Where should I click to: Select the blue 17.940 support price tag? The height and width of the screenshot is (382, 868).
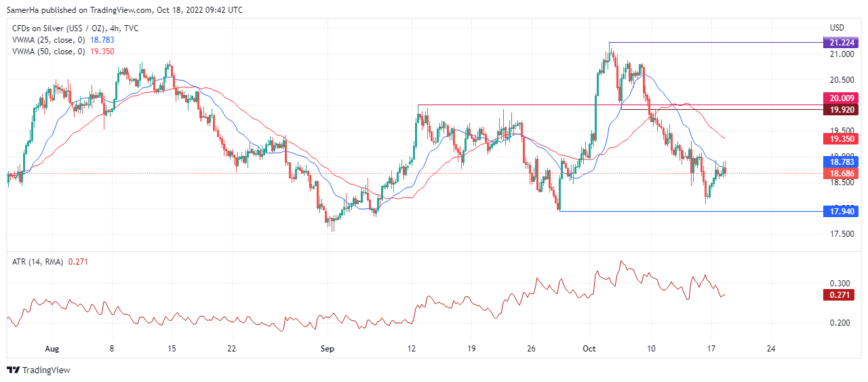point(840,212)
